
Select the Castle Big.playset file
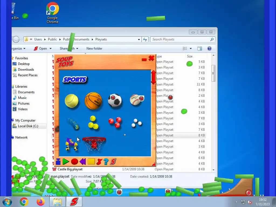(70, 169)
